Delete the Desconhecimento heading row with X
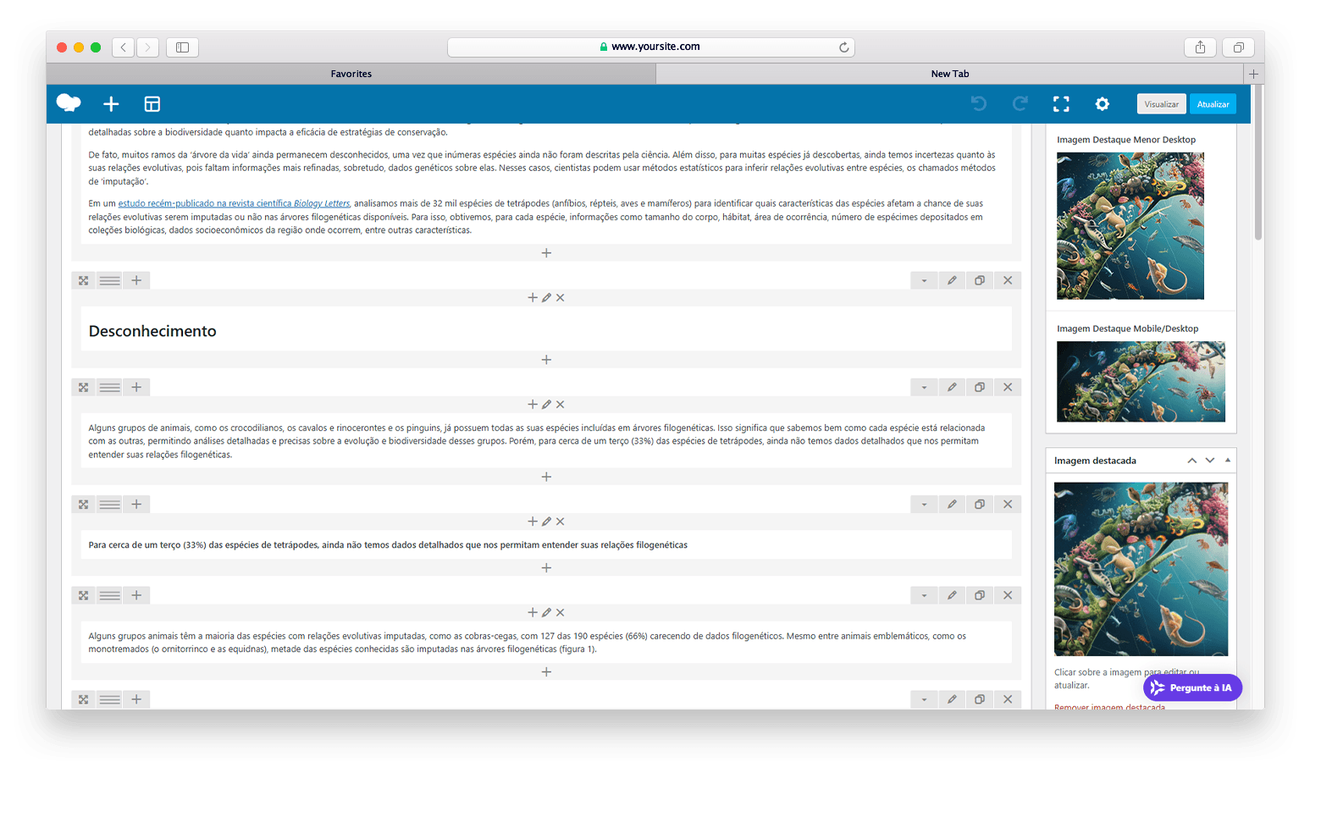This screenshot has height=823, width=1321. coord(1008,280)
